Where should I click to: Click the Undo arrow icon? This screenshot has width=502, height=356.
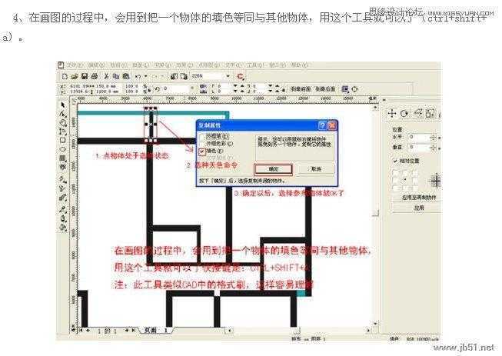coord(138,77)
